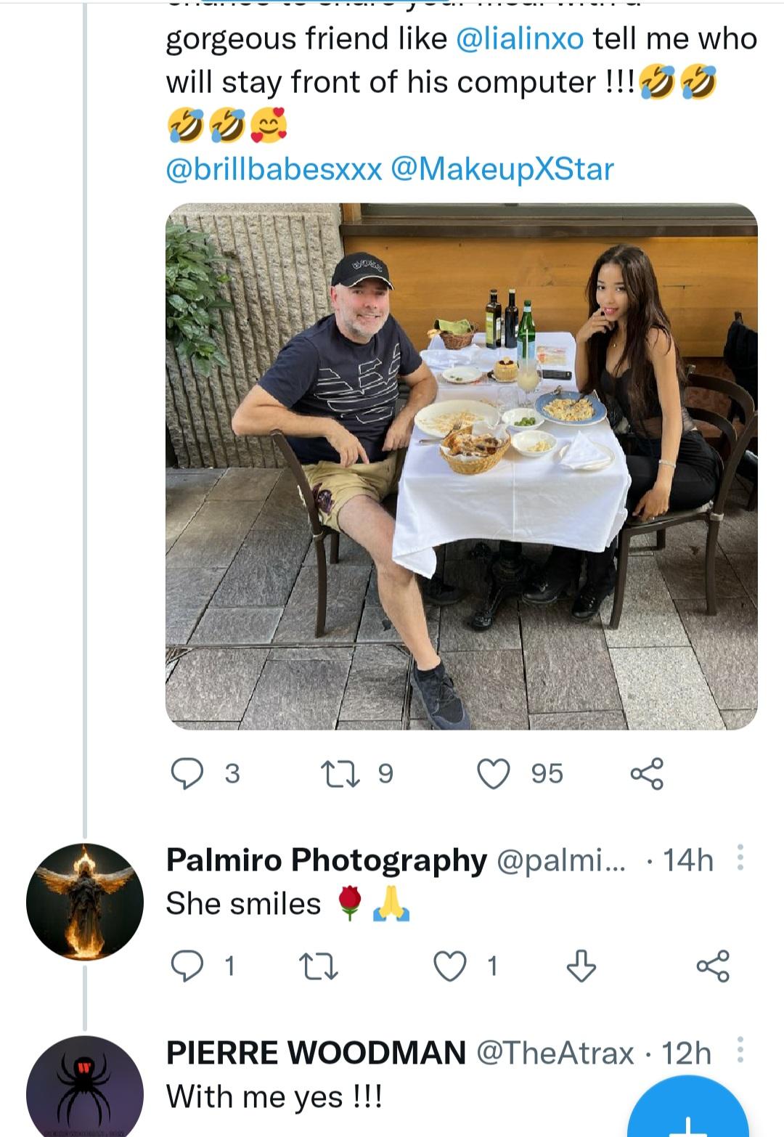
Task: Open Palmiro Photography's profile avatar
Action: pos(85,902)
